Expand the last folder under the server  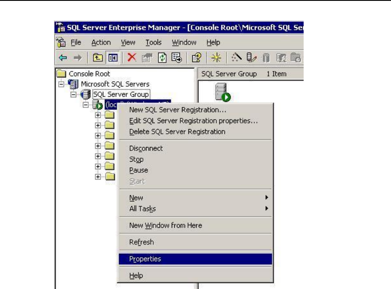click(x=98, y=177)
